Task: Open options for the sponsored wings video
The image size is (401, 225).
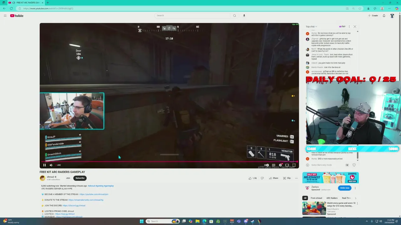Action: (x=357, y=203)
